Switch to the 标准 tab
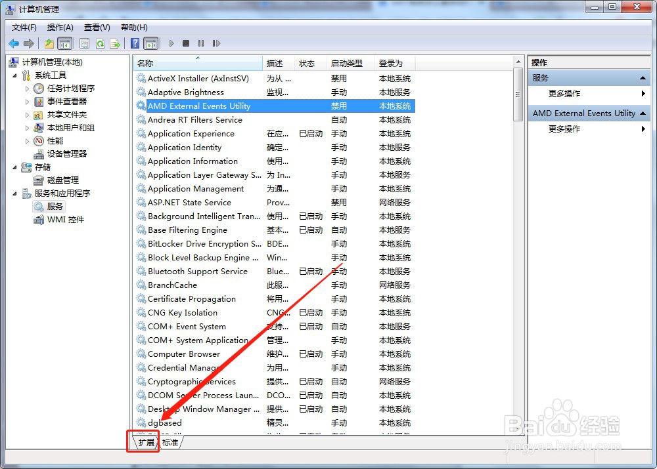Image resolution: width=657 pixels, height=469 pixels. (x=170, y=441)
